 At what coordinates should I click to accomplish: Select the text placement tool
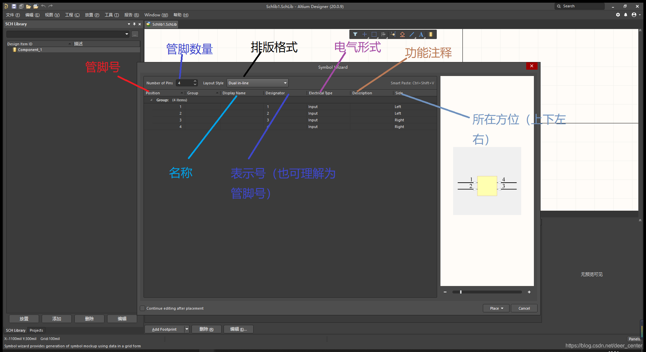[421, 34]
